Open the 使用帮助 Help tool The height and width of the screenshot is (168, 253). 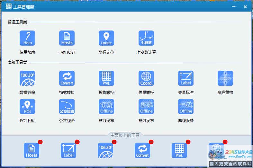(x=27, y=38)
